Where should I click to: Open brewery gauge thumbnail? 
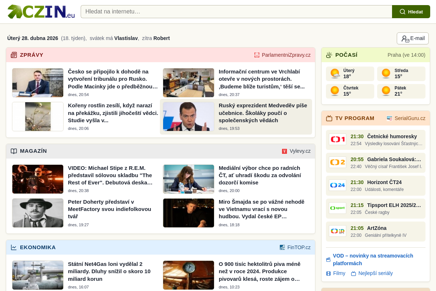189,275
